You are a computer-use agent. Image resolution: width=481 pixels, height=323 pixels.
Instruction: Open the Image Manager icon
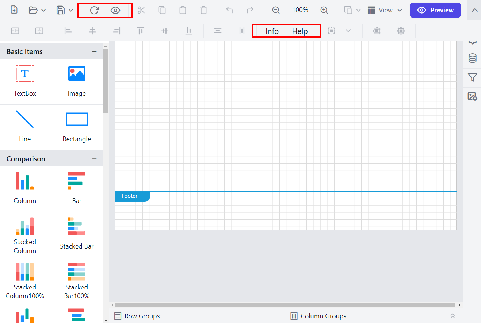(473, 96)
